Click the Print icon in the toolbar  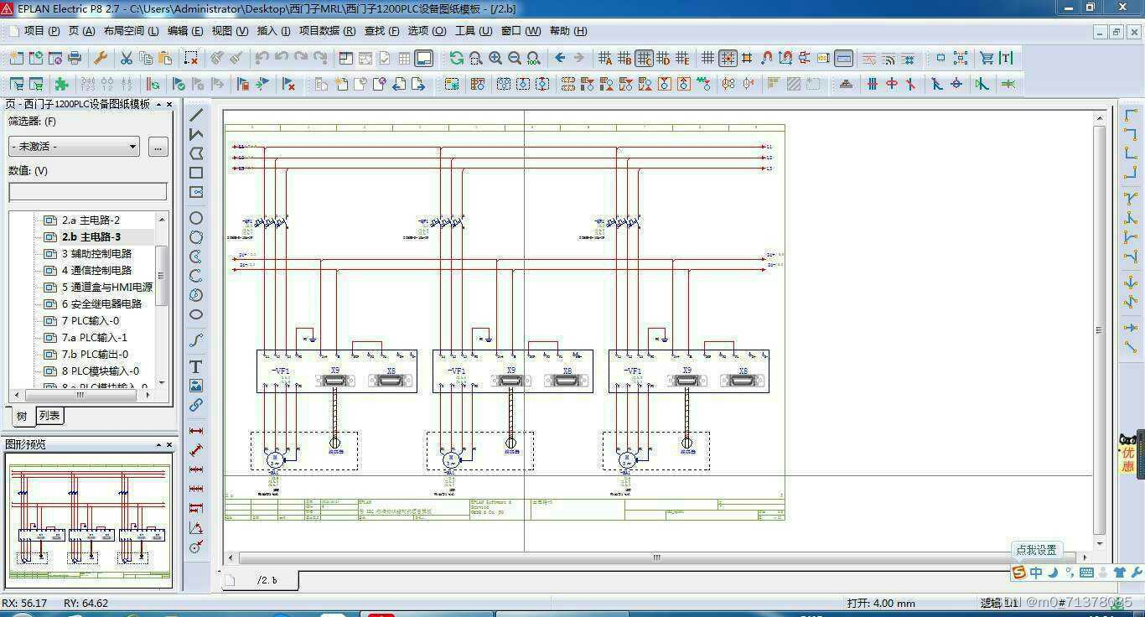point(75,58)
